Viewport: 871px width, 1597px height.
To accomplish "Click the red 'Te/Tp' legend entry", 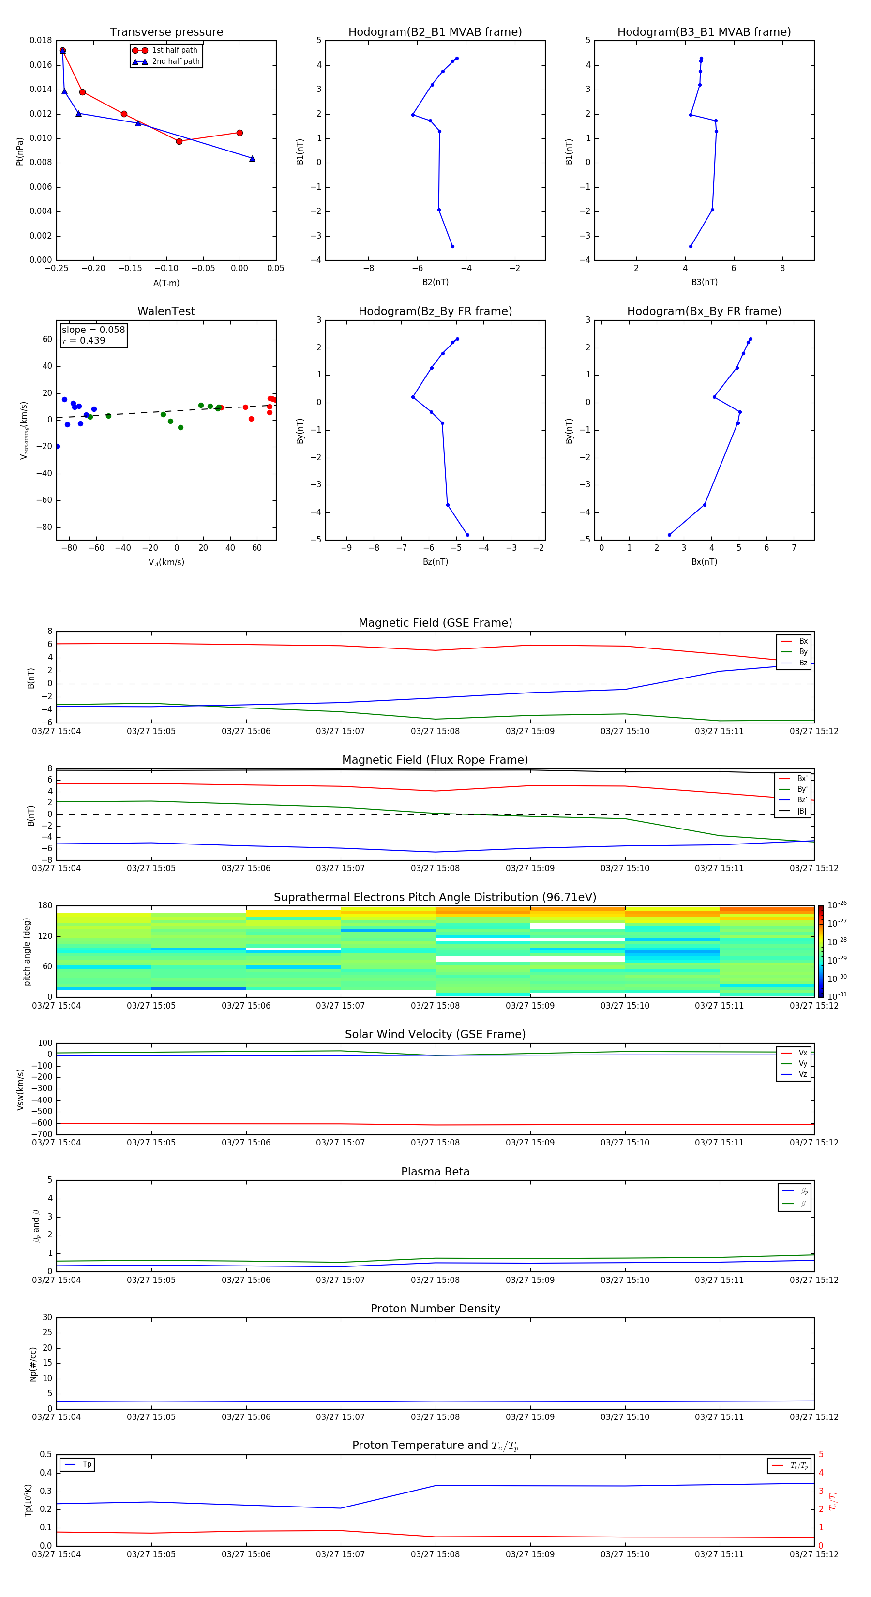I will click(x=790, y=1466).
